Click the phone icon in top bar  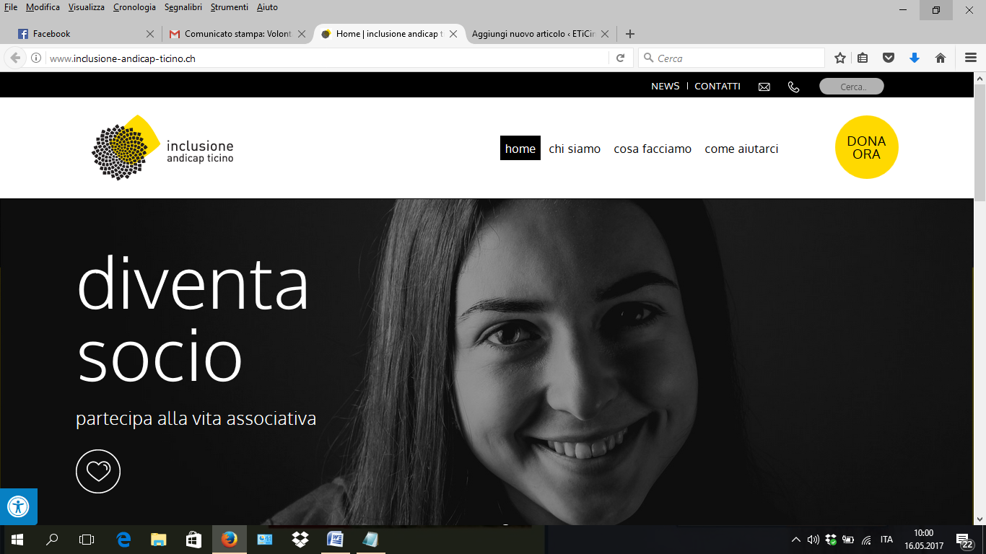pyautogui.click(x=794, y=87)
